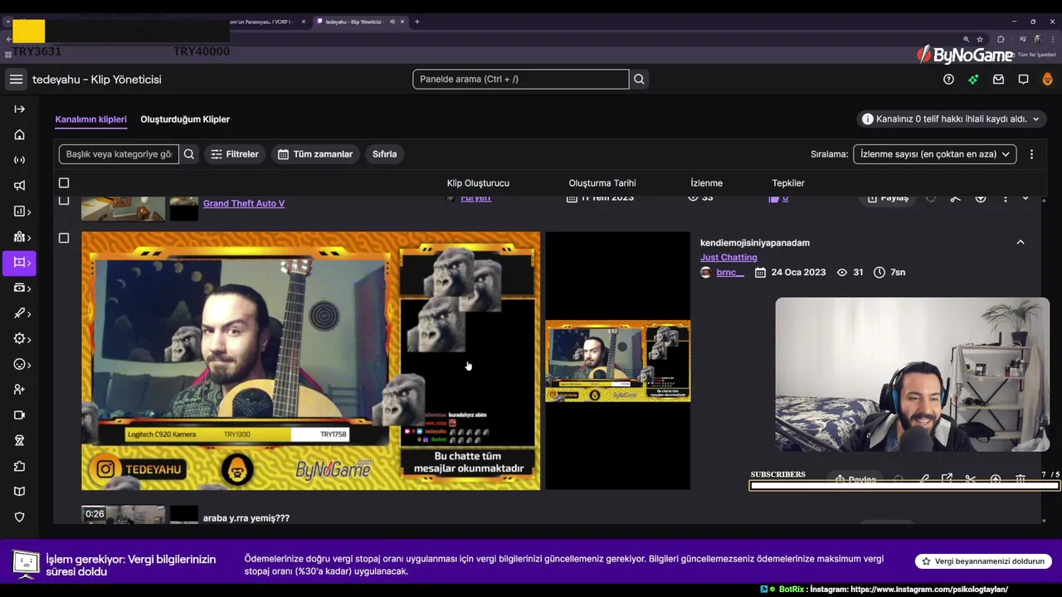
Task: Open the Just Chatting category link
Action: (728, 258)
